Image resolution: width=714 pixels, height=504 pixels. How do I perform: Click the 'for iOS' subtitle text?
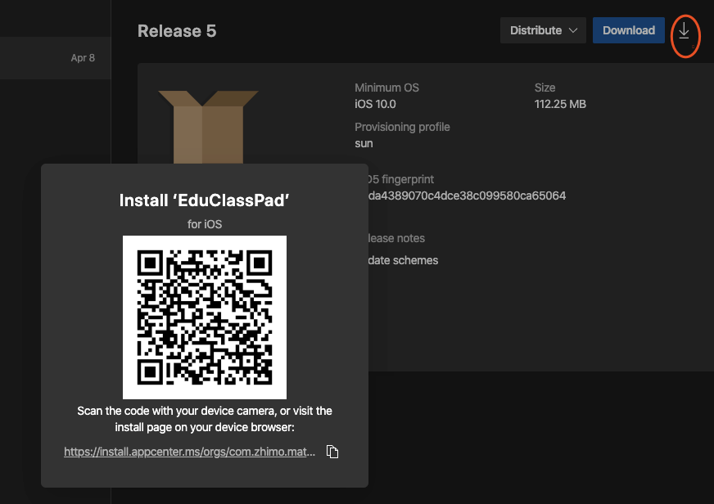tap(205, 223)
